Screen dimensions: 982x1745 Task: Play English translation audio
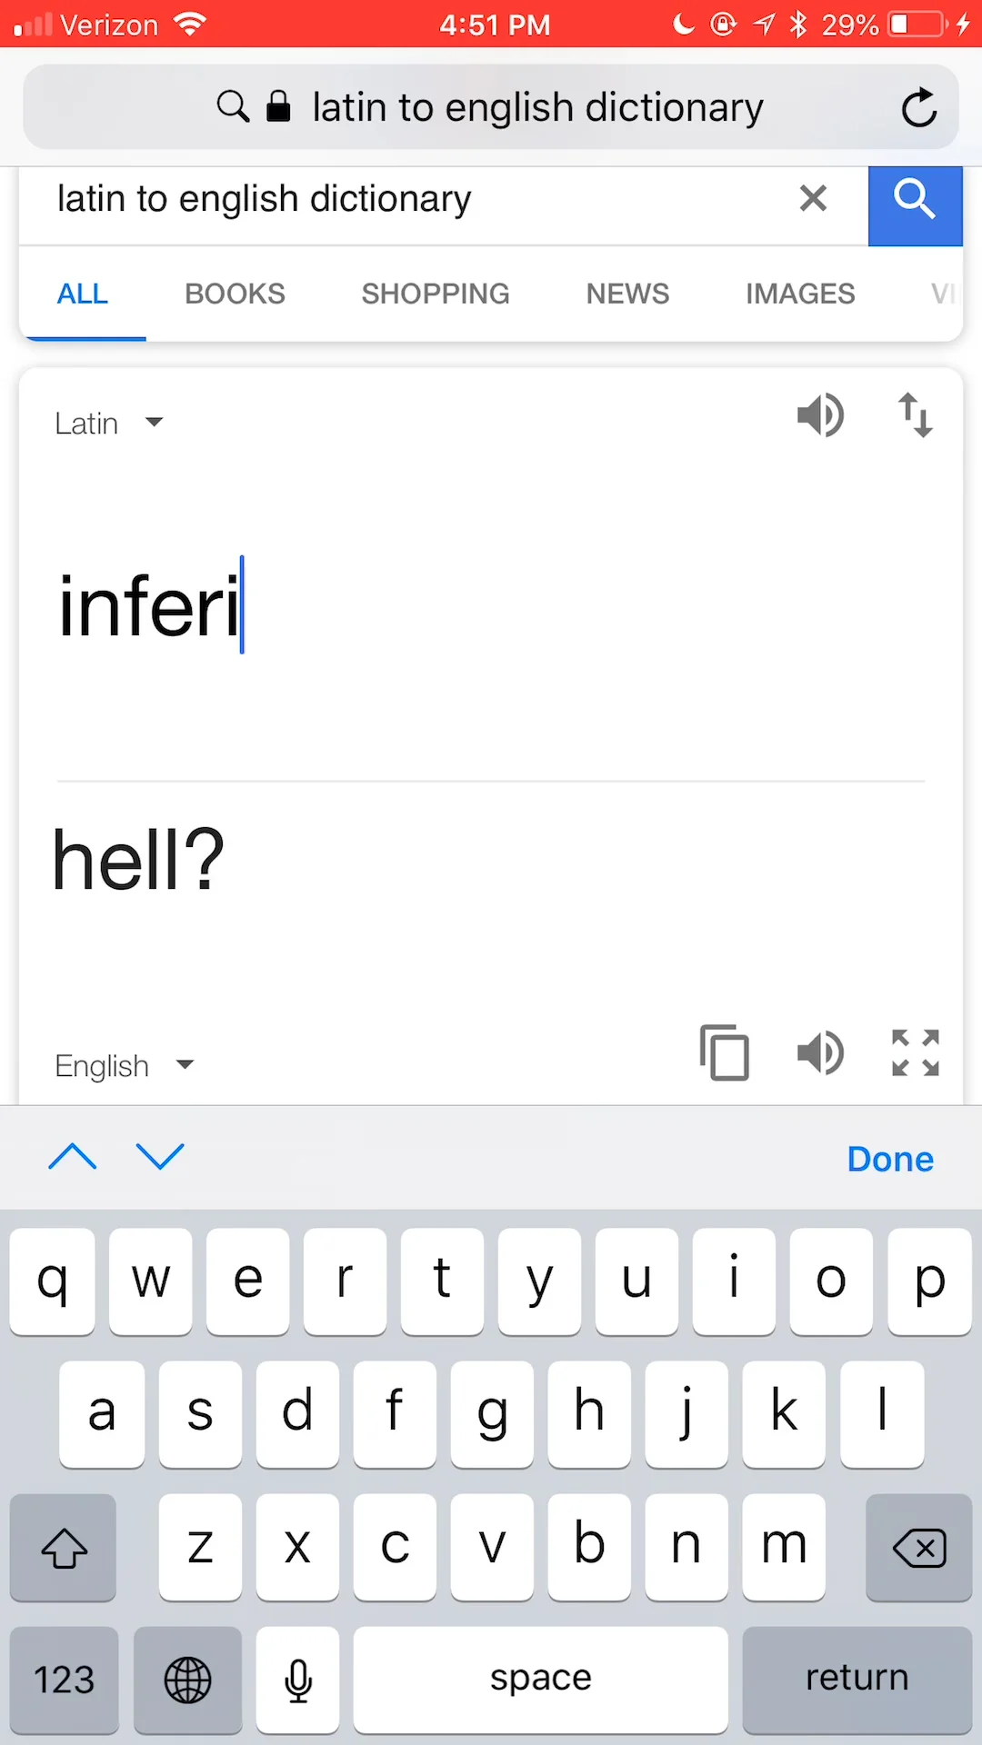(820, 1053)
